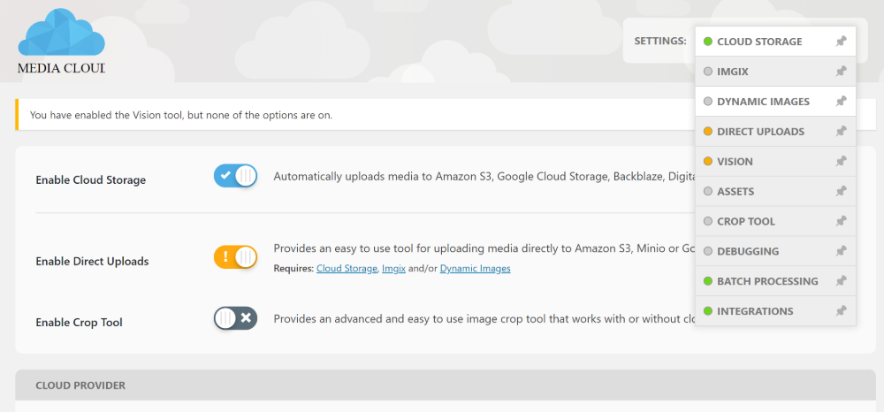Go to Vision settings
Image resolution: width=884 pixels, height=412 pixels.
coord(775,161)
